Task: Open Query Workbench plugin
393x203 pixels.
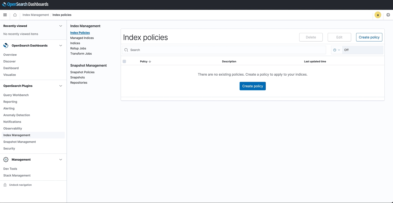Action: coord(16,95)
